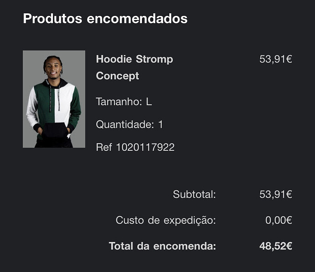Click the size value 'L'

[x=149, y=102]
